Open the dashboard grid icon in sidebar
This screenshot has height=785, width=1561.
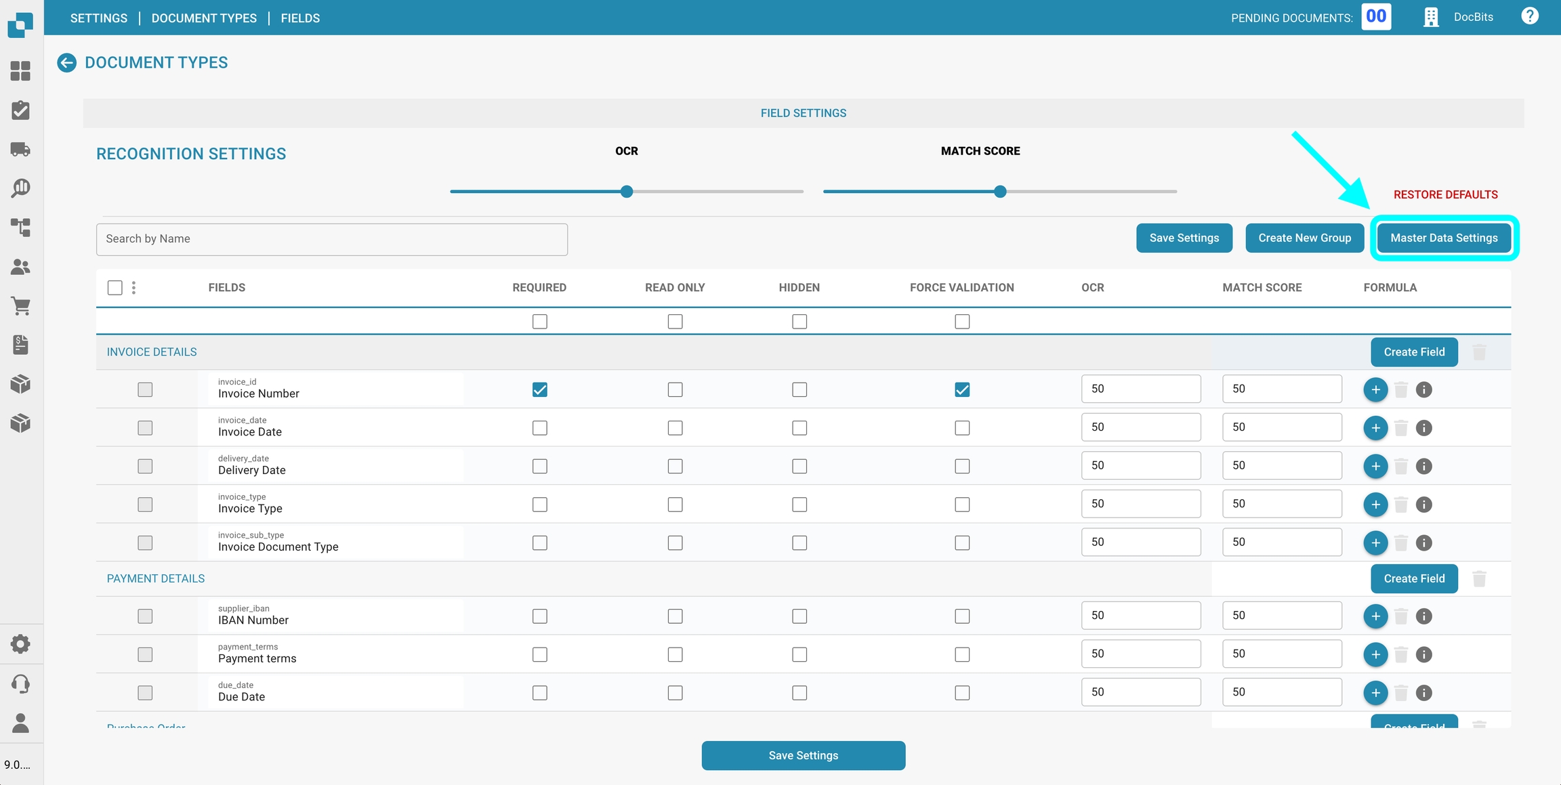[20, 71]
